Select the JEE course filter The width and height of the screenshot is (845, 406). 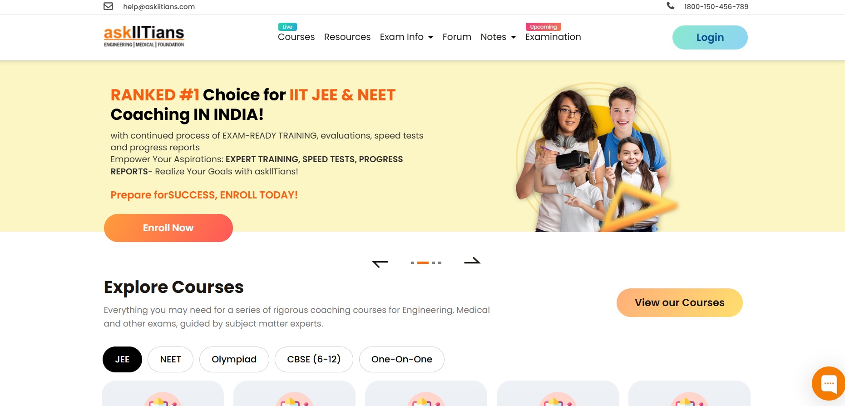click(122, 359)
